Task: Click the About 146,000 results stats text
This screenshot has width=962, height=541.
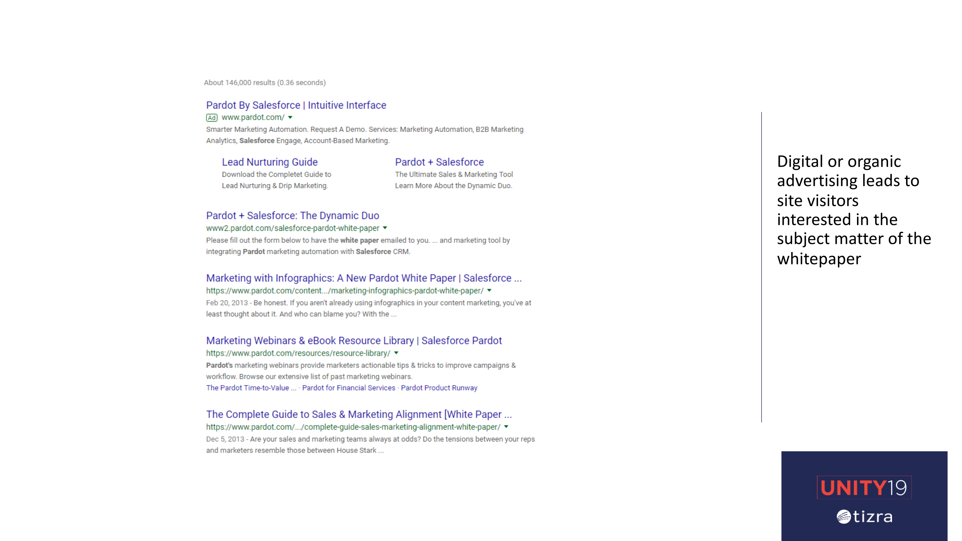Action: [x=264, y=83]
